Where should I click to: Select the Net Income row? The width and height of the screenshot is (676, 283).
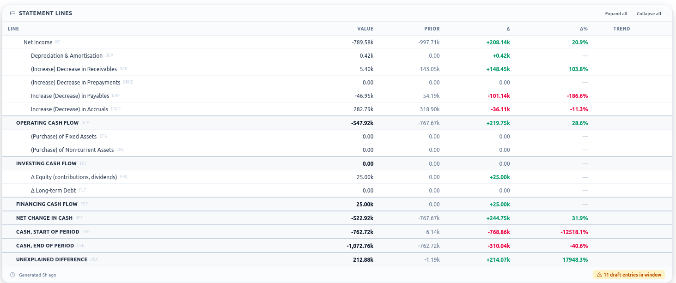[x=337, y=42]
